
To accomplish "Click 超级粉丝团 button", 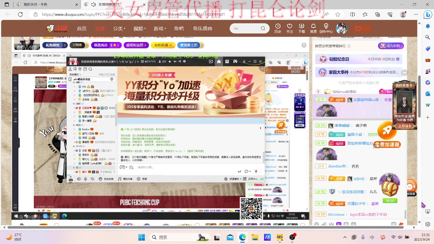I will click(136, 45).
